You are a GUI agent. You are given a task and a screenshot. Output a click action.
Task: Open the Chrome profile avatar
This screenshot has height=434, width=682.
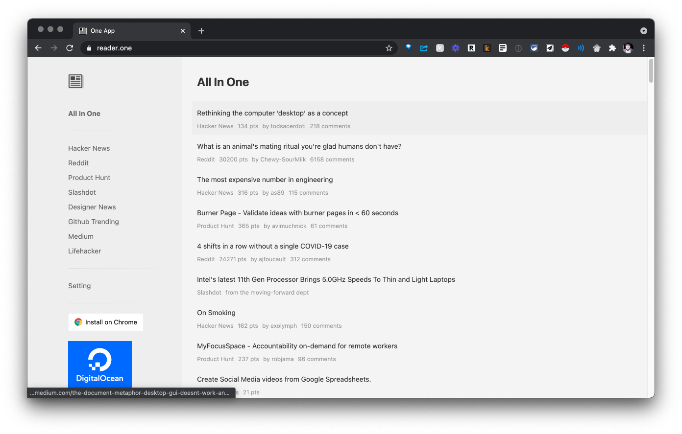(x=628, y=48)
